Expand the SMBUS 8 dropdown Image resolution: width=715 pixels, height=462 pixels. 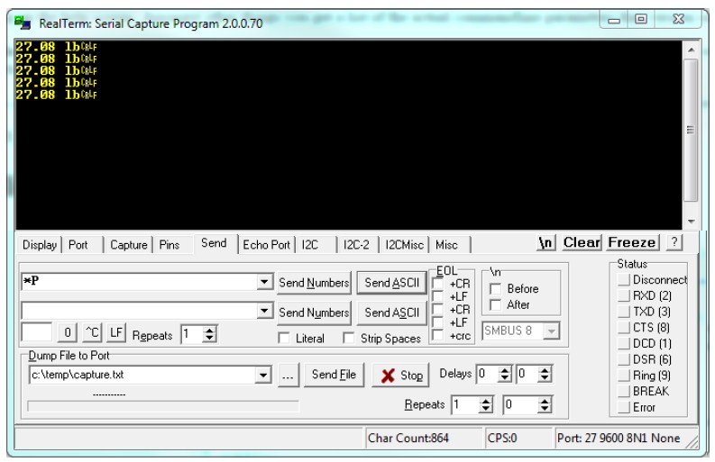pyautogui.click(x=551, y=331)
